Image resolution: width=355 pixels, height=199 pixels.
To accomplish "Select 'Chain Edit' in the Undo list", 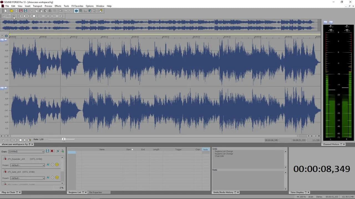I will pyautogui.click(x=219, y=156).
